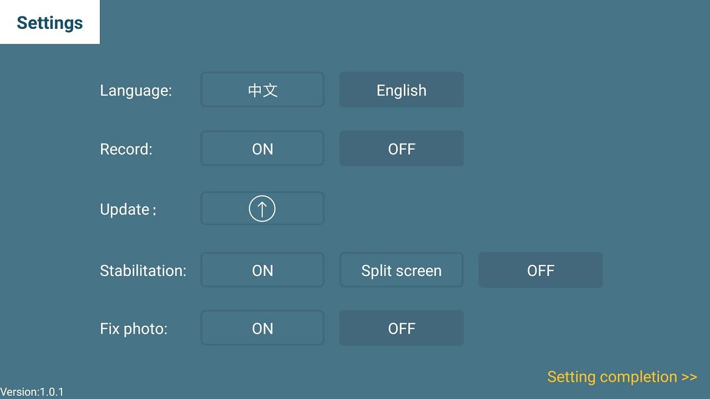Click the circled up-arrow update icon
Viewport: 710px width, 399px height.
click(x=262, y=209)
